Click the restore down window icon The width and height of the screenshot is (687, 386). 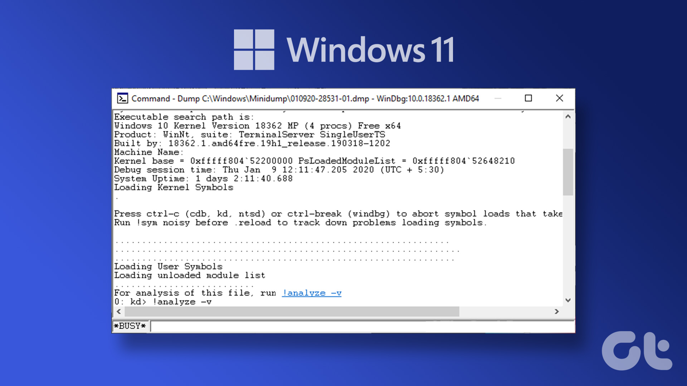pyautogui.click(x=528, y=98)
